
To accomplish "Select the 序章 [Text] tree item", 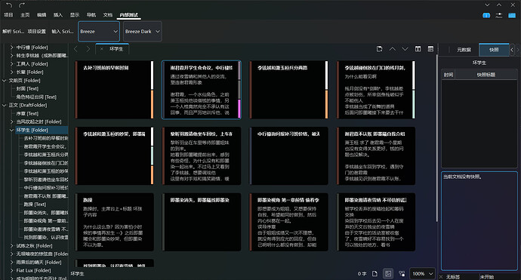I will (x=27, y=114).
